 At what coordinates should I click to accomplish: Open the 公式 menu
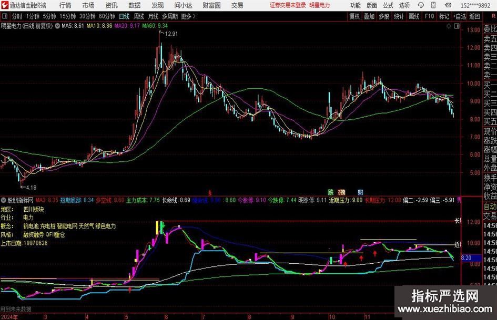[x=388, y=5]
